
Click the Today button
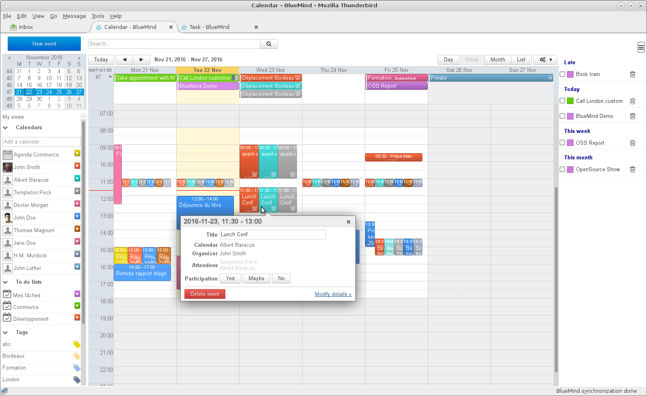pyautogui.click(x=101, y=59)
